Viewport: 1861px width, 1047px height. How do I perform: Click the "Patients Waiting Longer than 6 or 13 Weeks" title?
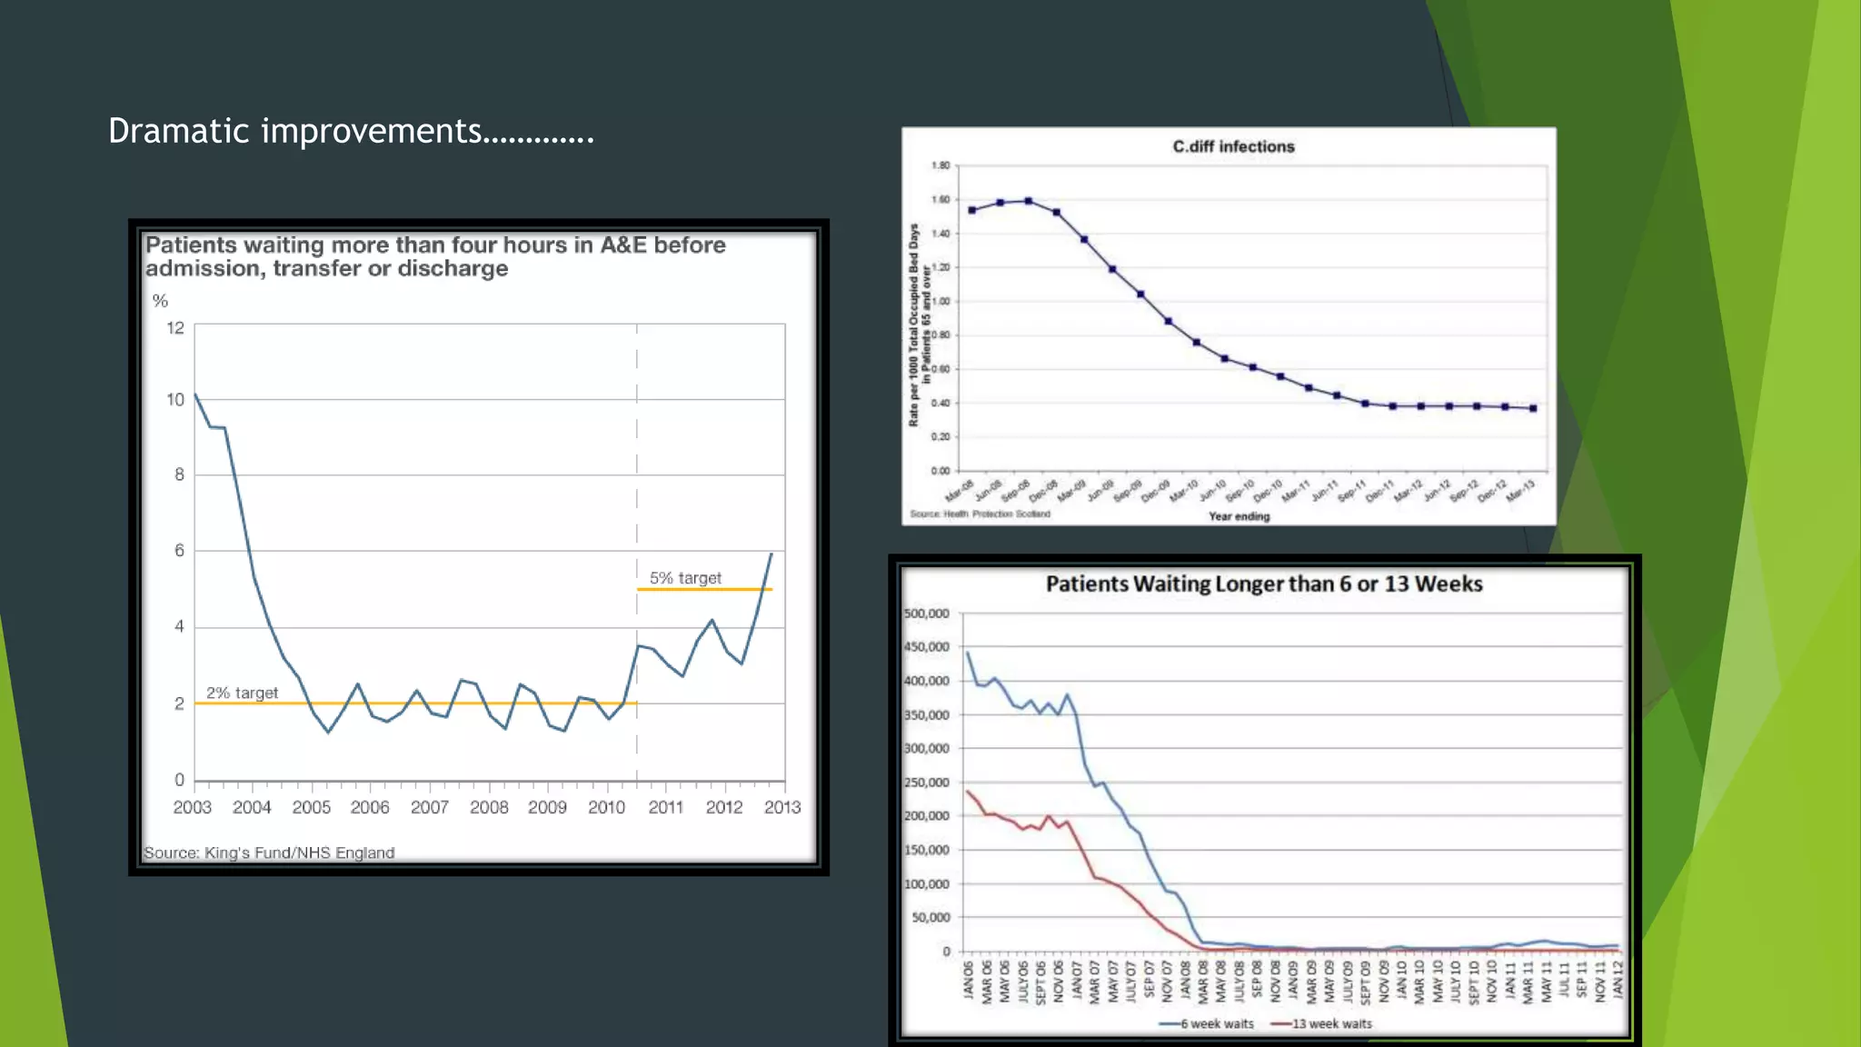click(x=1263, y=583)
